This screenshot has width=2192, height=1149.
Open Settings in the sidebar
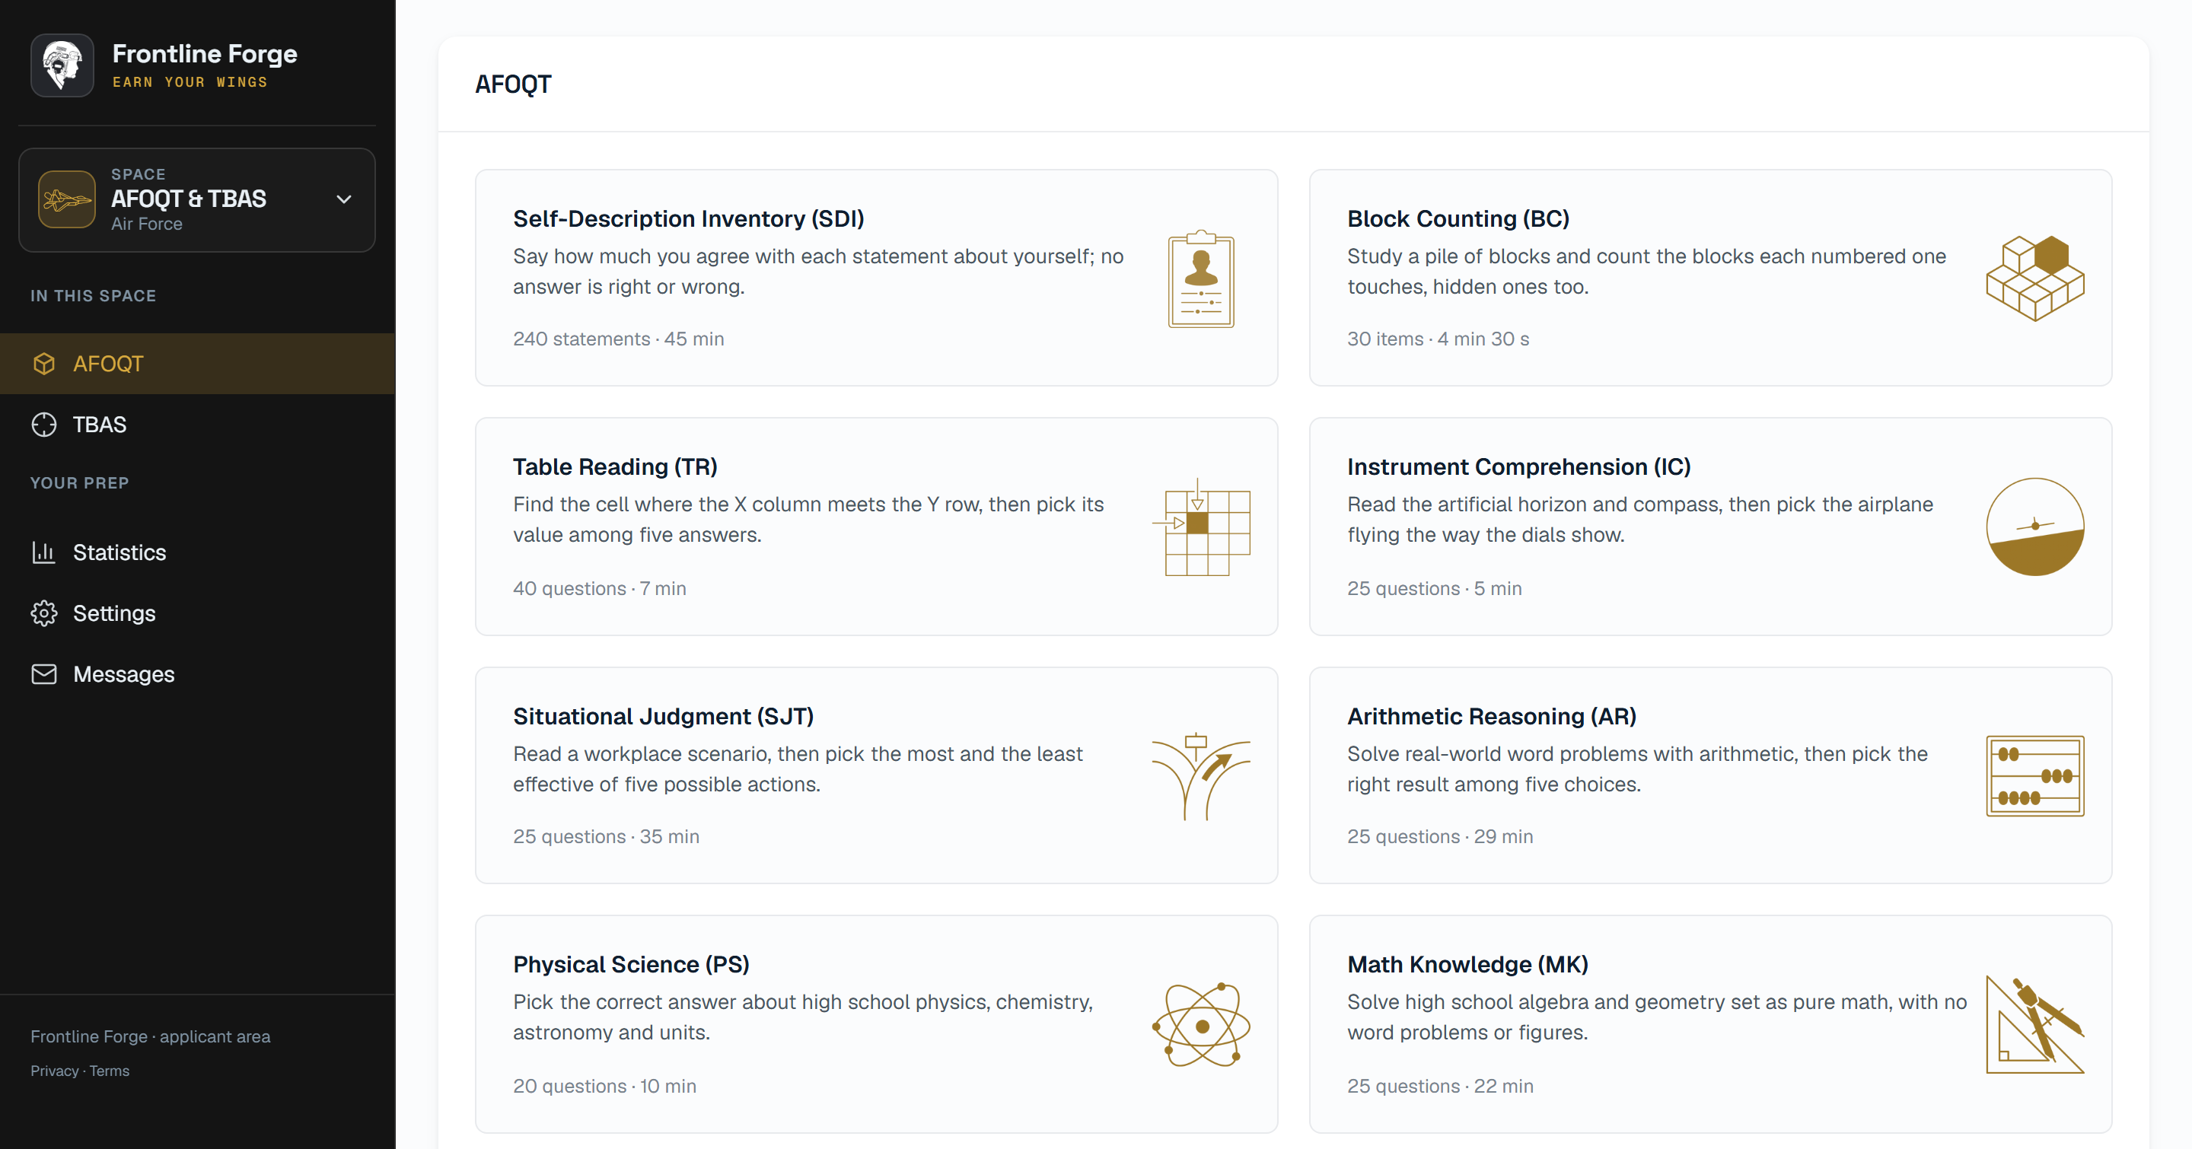197,613
